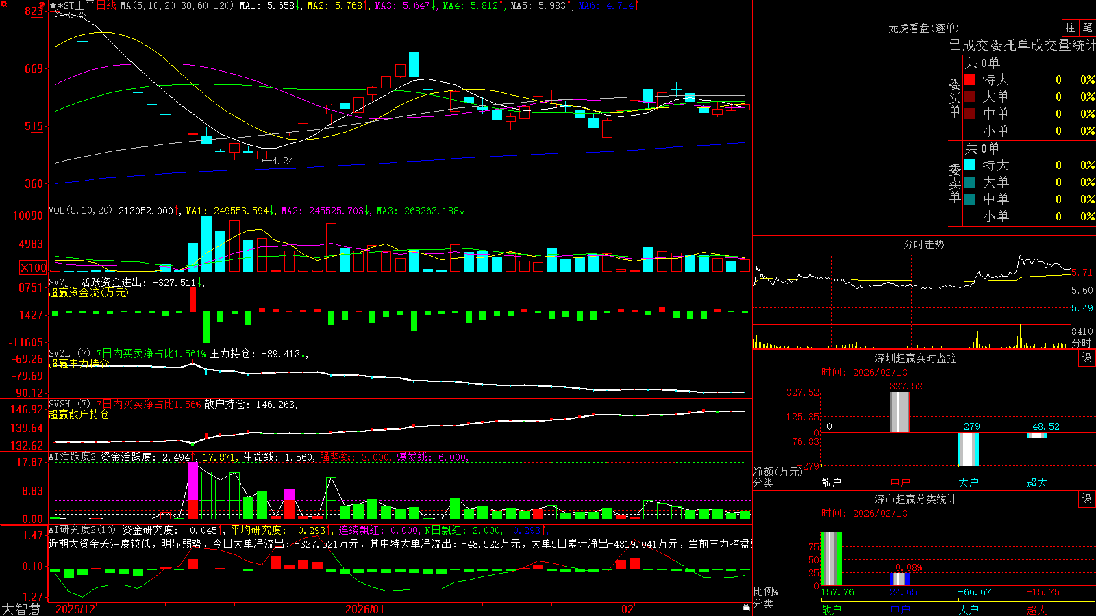
Task: Switch 龙虎看盘 to 柱 view
Action: (1070, 27)
